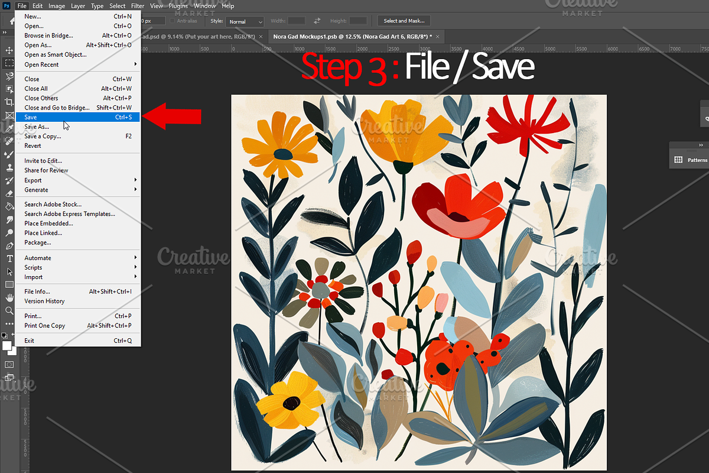Switch to Nora Gad Mockups1.psb tab
Image resolution: width=709 pixels, height=473 pixels.
(352, 37)
